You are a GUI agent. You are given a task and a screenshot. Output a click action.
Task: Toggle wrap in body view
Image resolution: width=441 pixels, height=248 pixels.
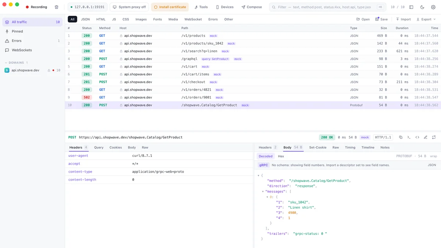[x=433, y=156]
